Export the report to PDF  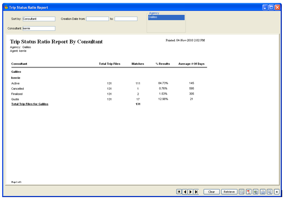(x=249, y=192)
